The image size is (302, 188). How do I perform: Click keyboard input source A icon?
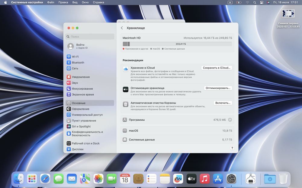[230, 2]
